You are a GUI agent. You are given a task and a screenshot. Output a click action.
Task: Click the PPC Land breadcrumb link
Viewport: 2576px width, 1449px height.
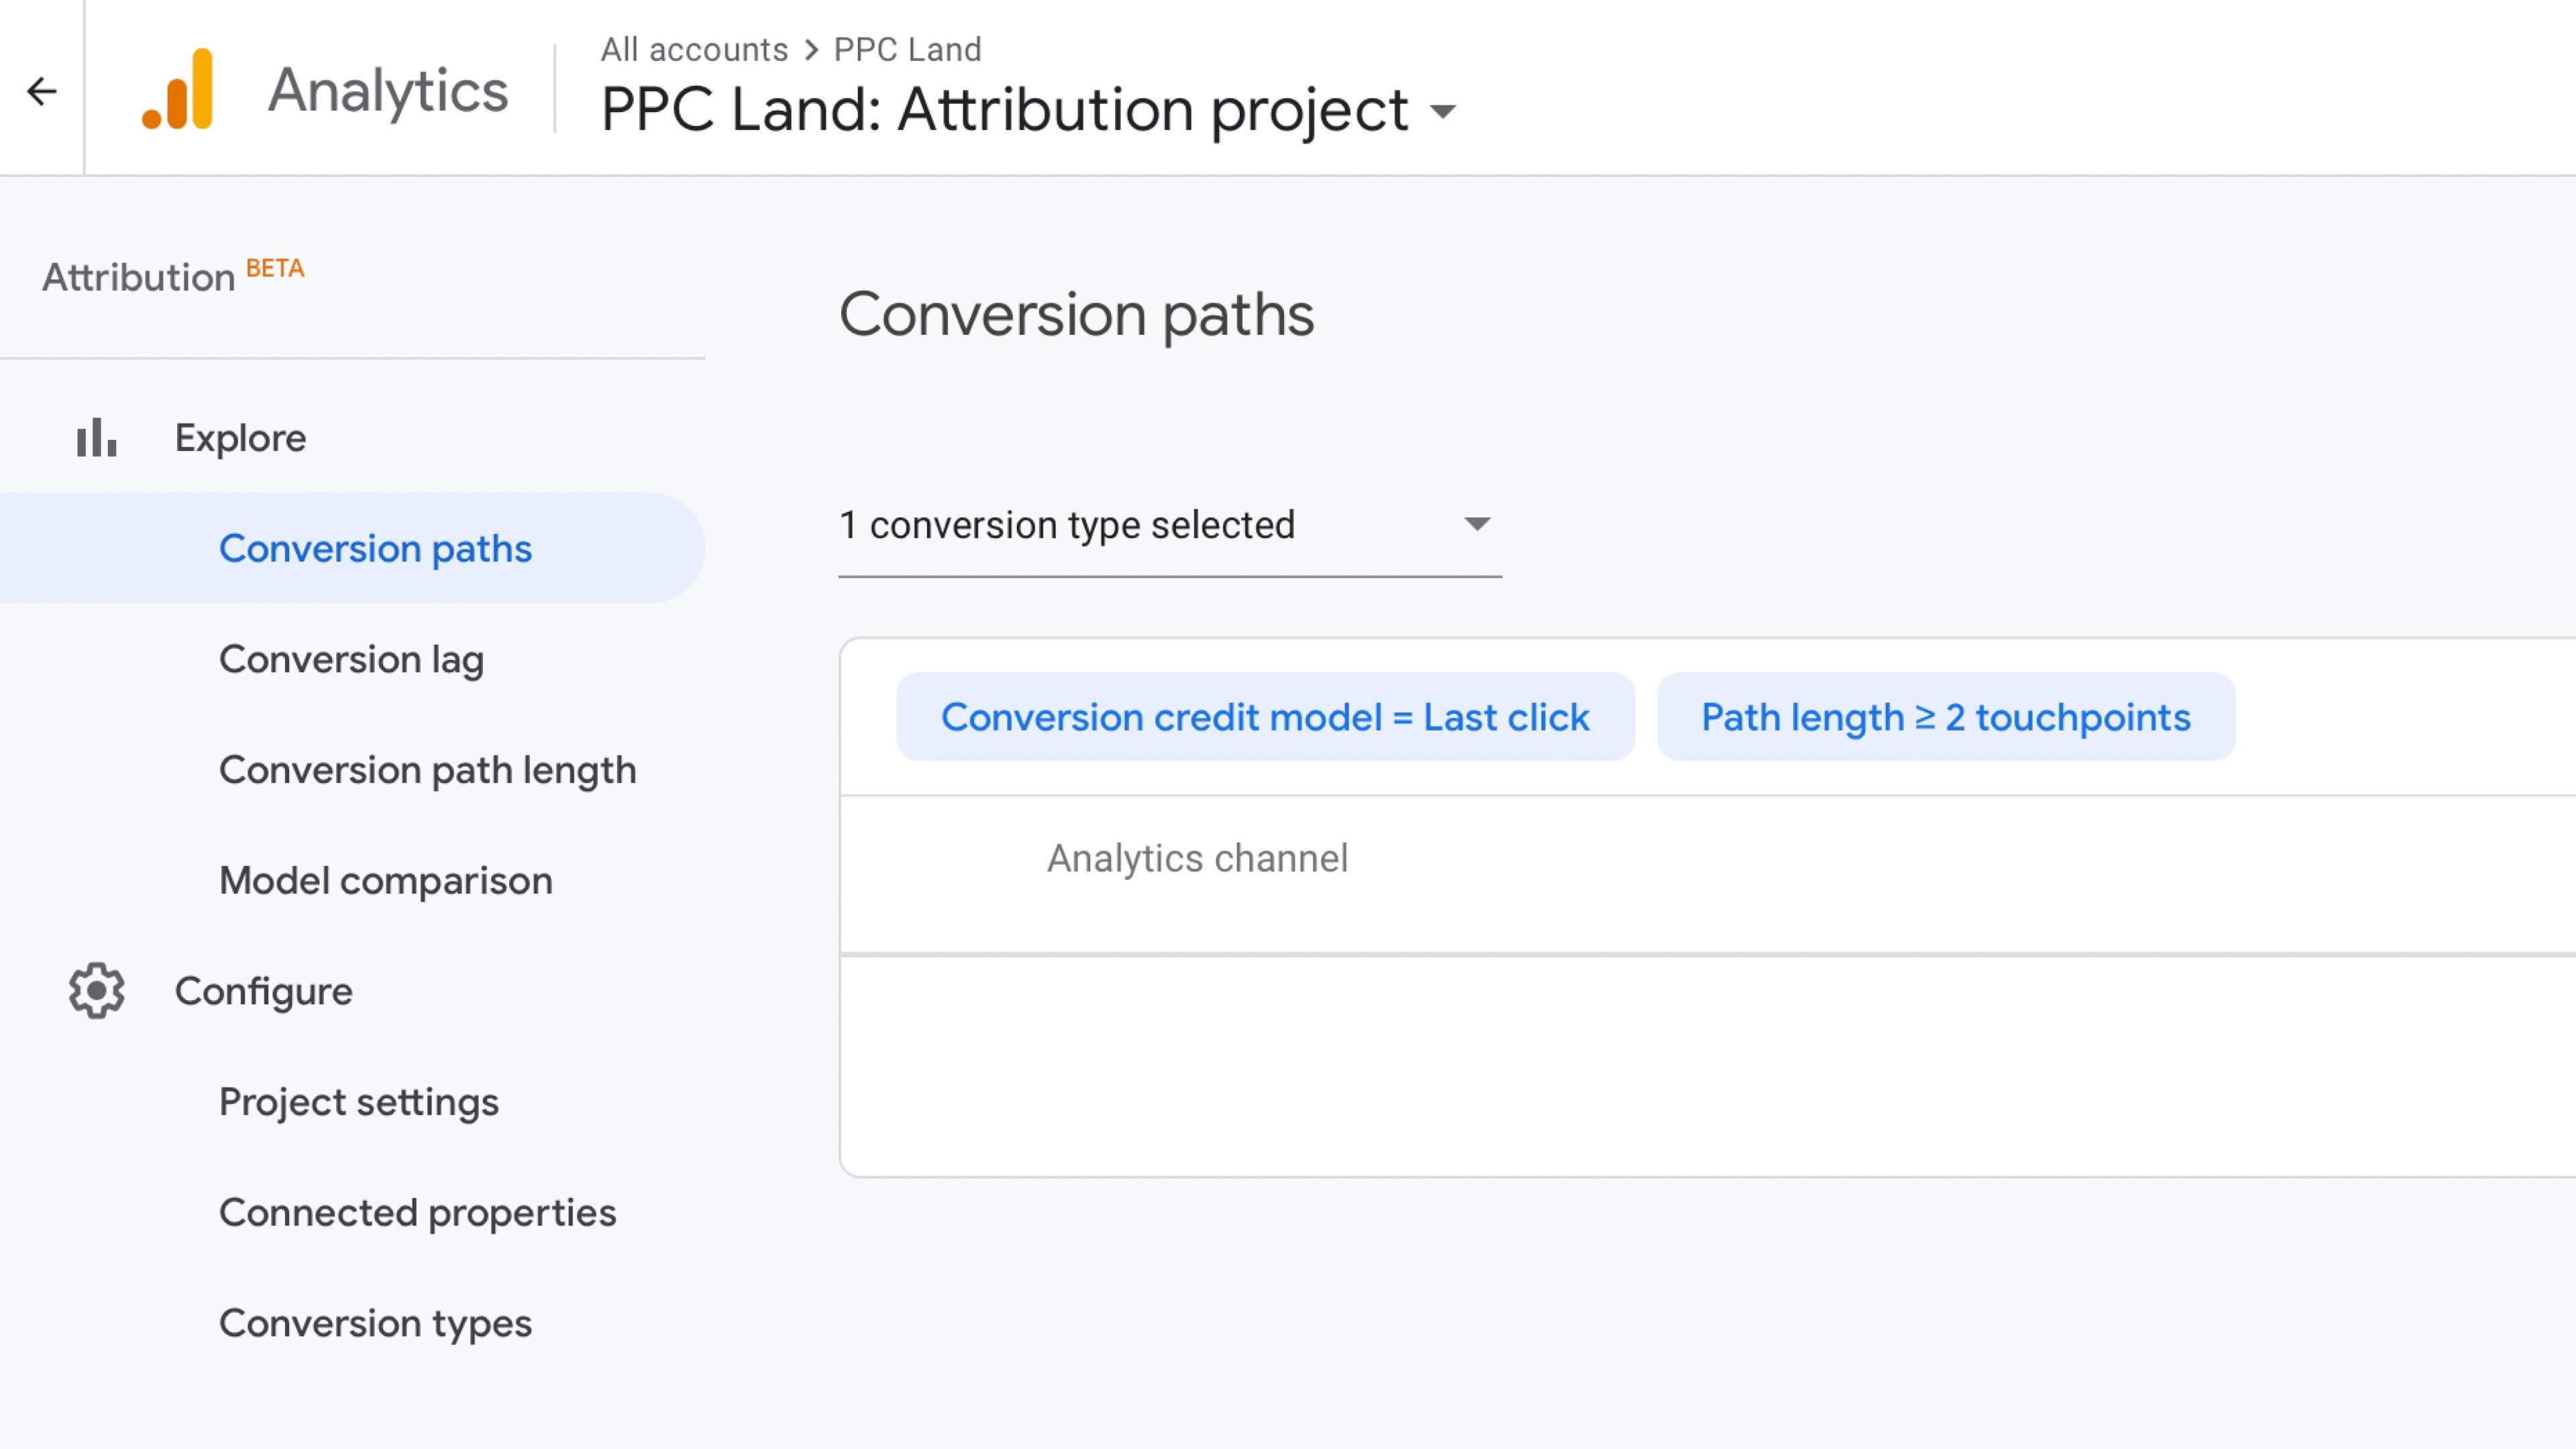(x=907, y=49)
